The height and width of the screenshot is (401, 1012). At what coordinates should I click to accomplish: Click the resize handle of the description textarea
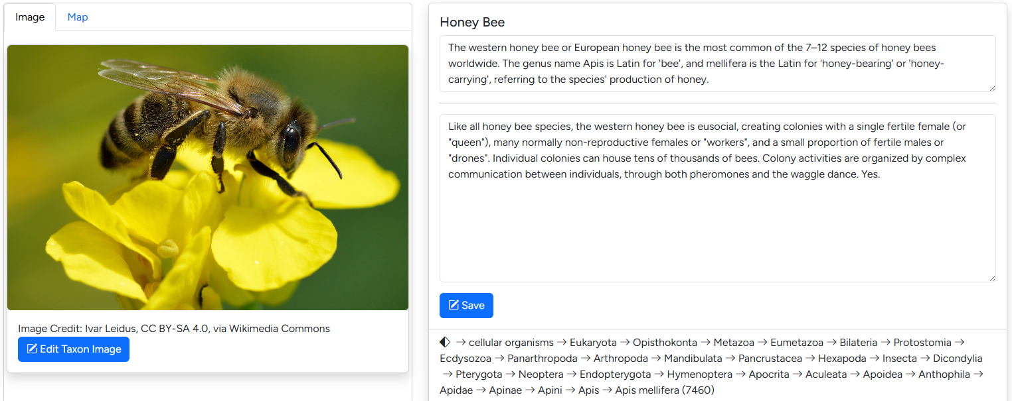pyautogui.click(x=992, y=278)
